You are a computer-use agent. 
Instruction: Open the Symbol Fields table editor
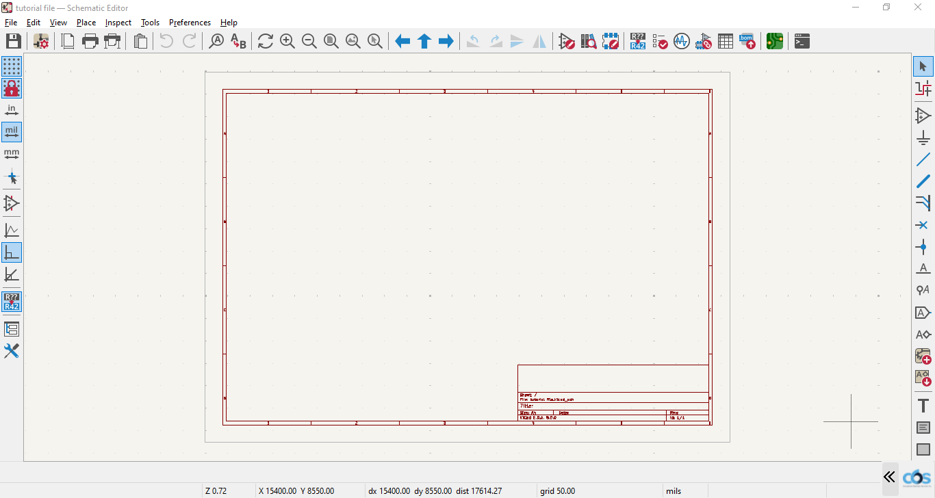726,41
